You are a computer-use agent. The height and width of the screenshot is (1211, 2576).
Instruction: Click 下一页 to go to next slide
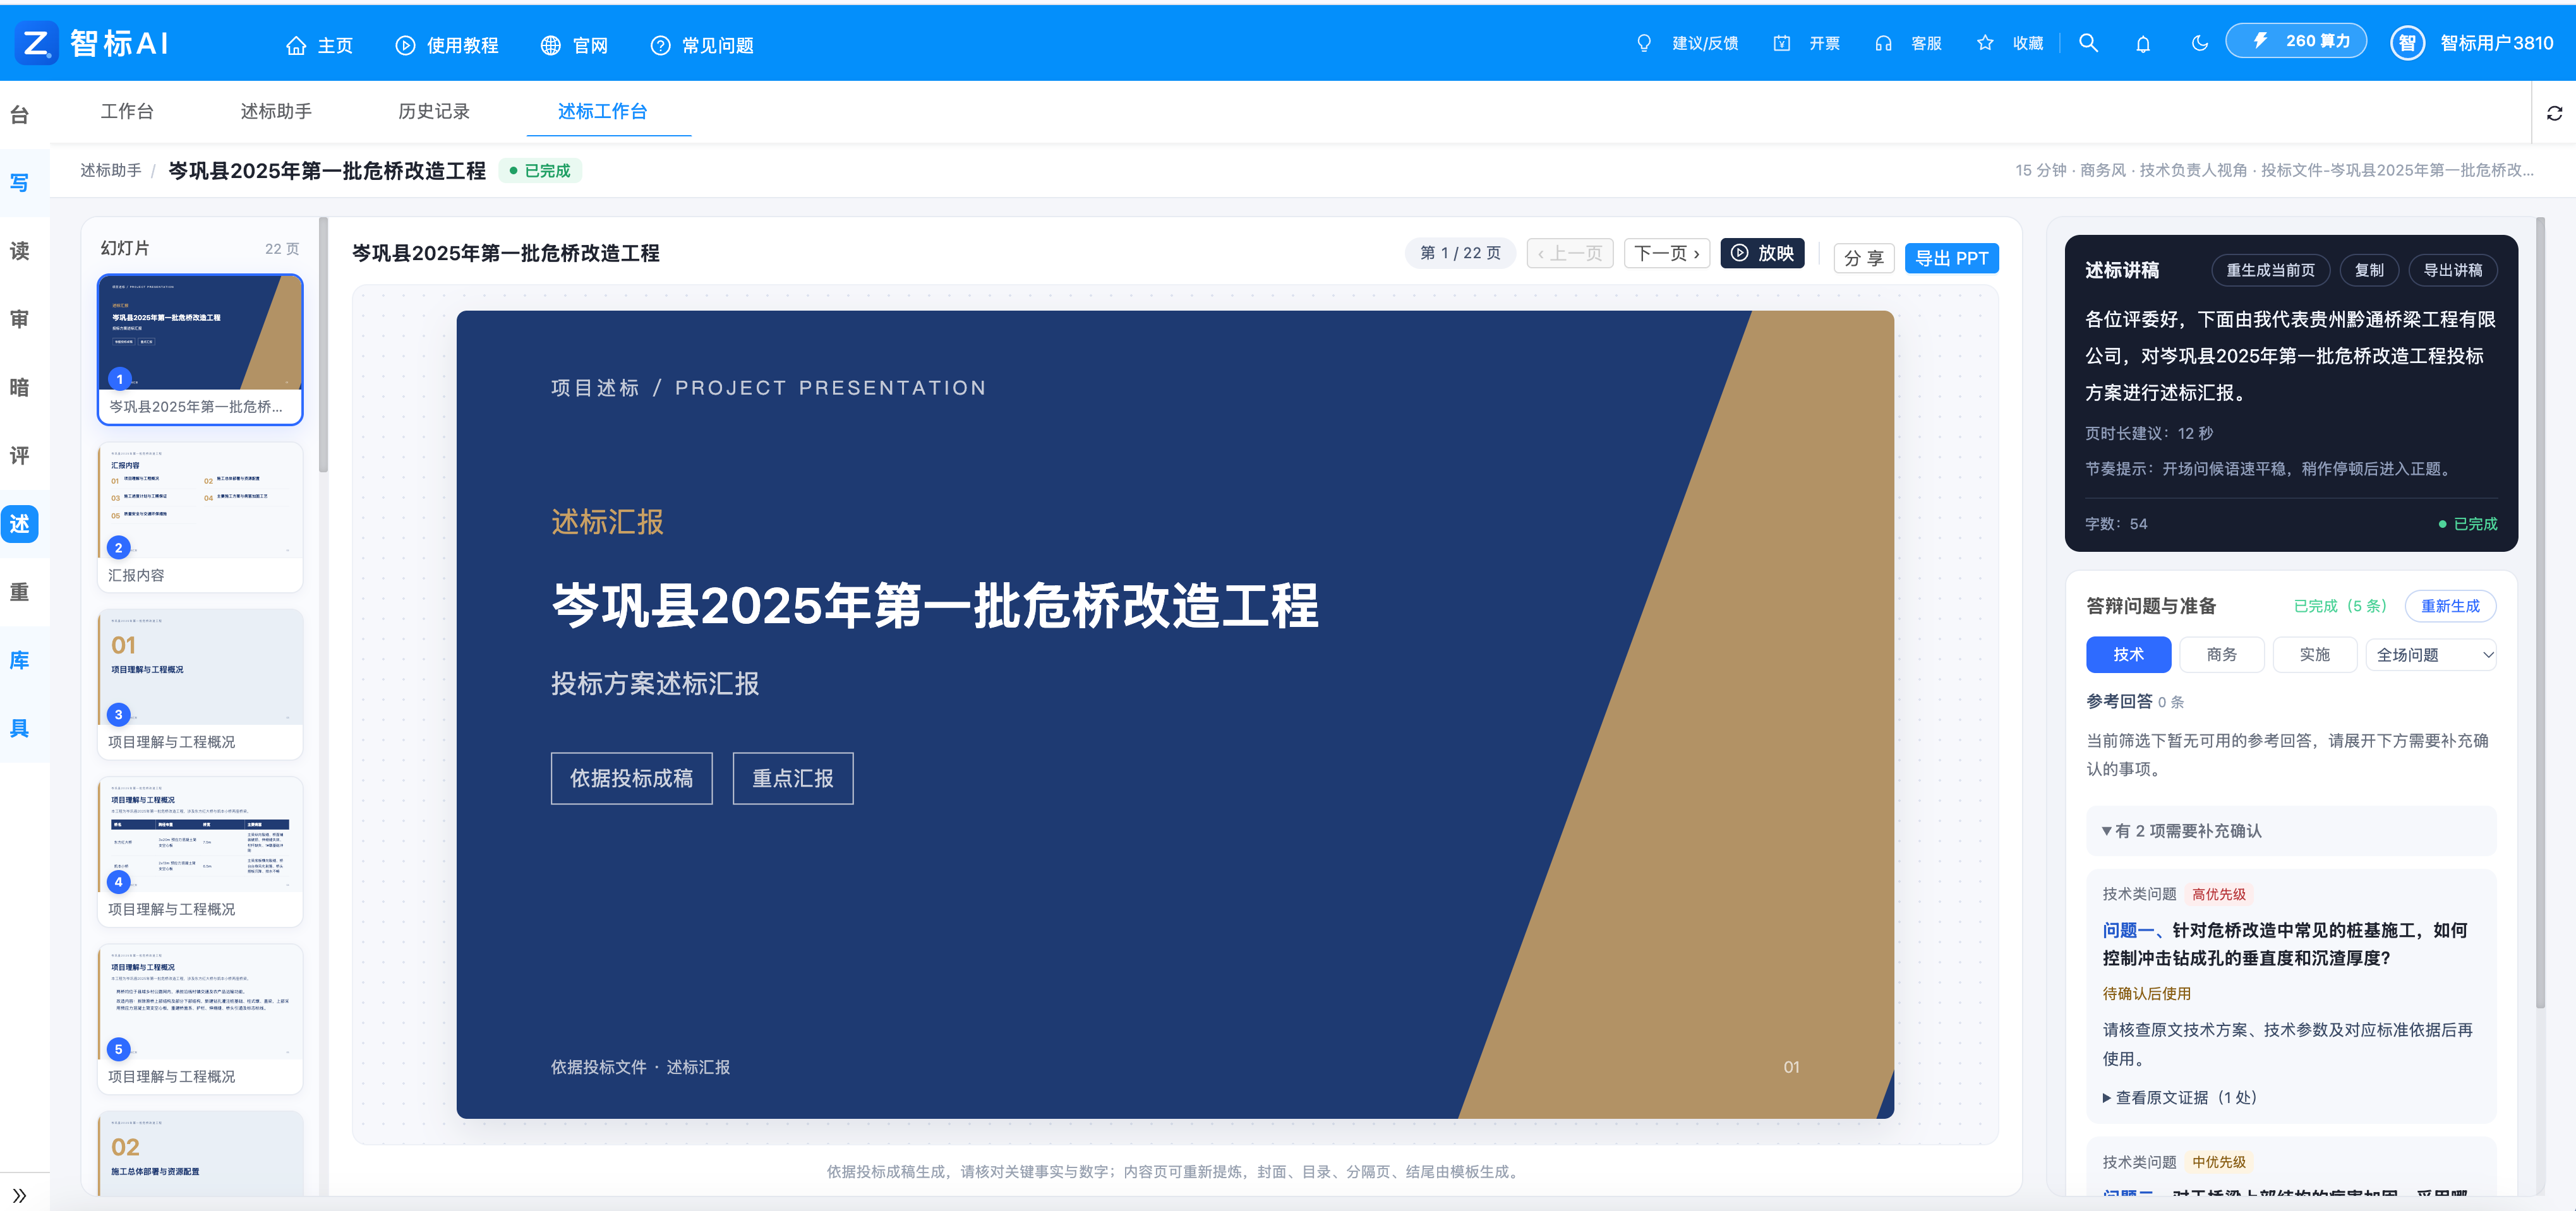point(1666,254)
